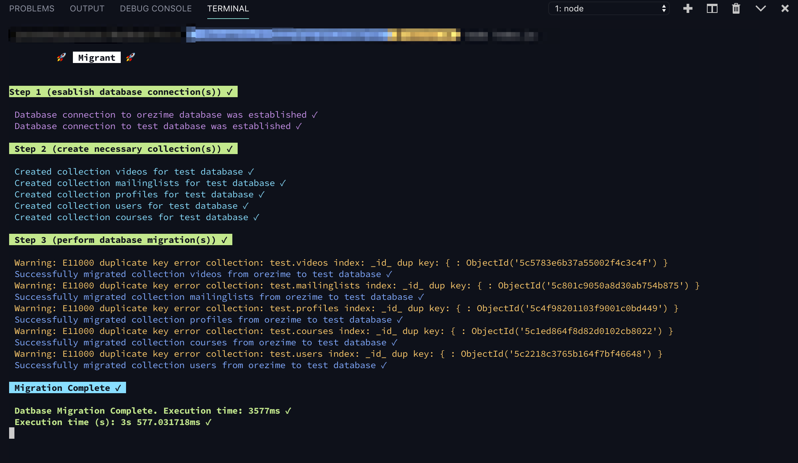The image size is (798, 463).
Task: Kill terminal with trash icon
Action: coord(736,8)
